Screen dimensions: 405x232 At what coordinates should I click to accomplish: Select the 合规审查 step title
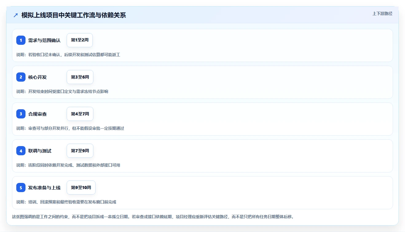click(37, 114)
